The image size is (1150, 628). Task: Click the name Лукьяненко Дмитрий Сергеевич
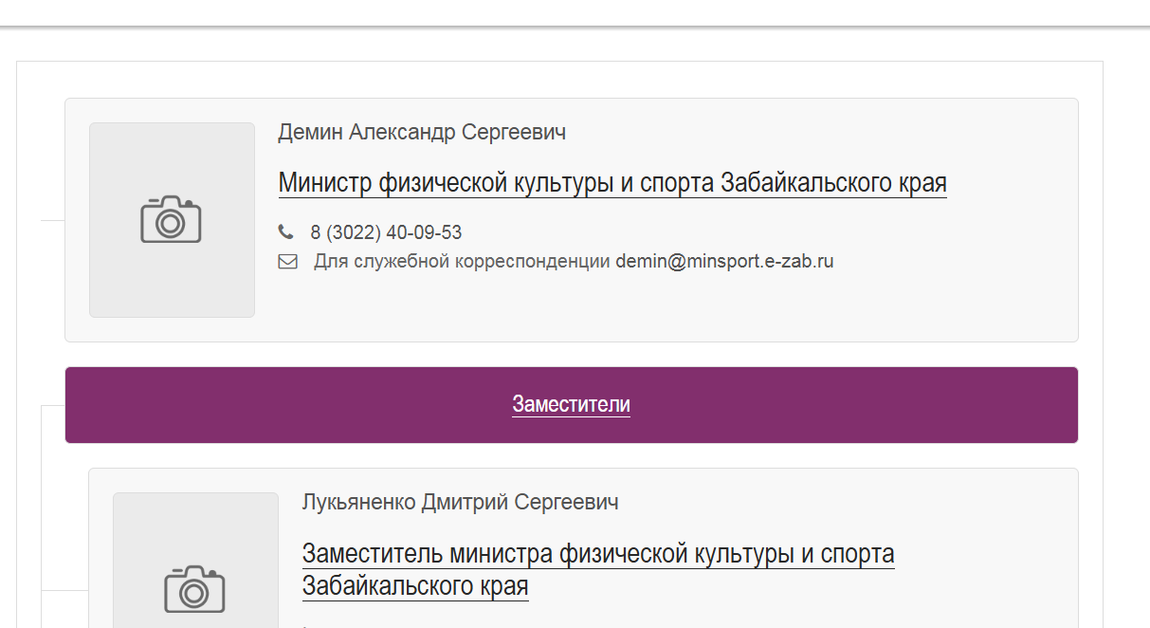point(460,502)
